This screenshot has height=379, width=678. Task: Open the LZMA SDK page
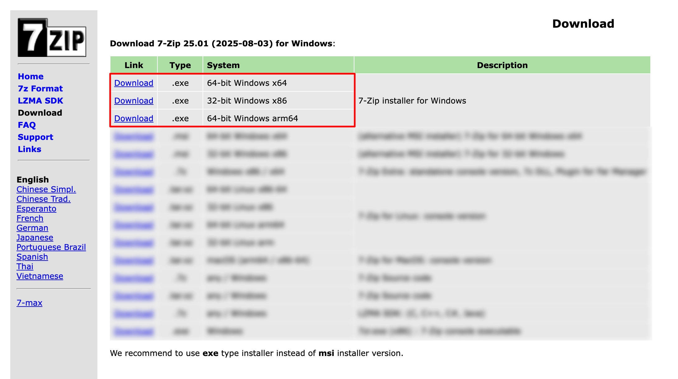[x=40, y=101]
